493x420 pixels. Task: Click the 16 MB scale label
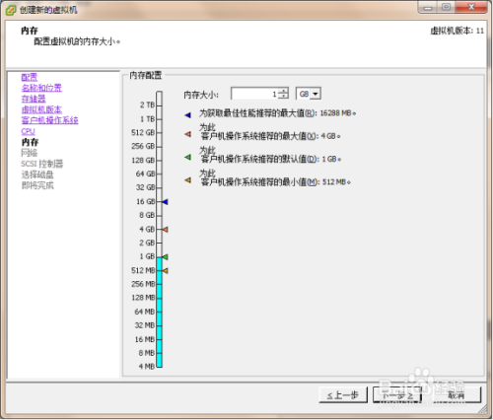point(145,339)
